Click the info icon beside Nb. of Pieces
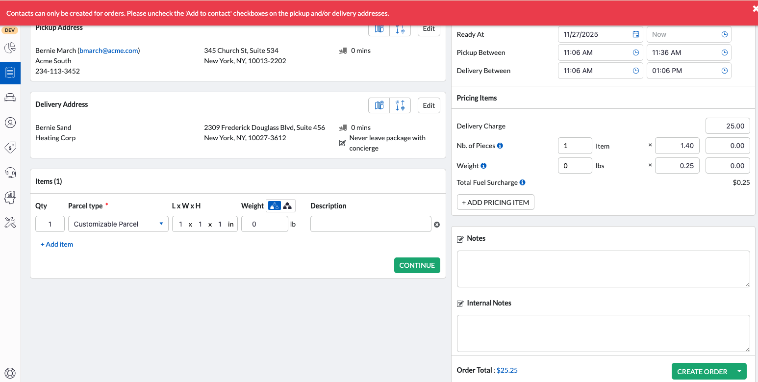The image size is (758, 382). 500,146
